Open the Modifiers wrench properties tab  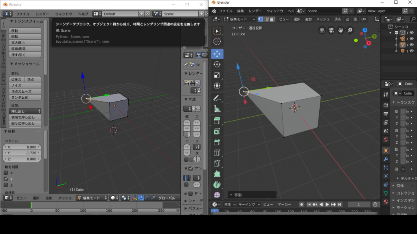[386, 159]
